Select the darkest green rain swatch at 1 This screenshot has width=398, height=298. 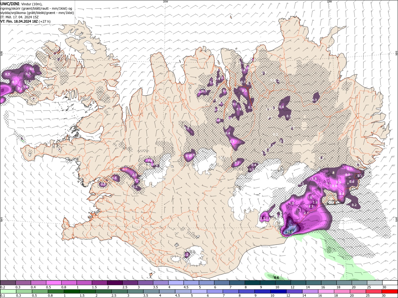point(72,291)
